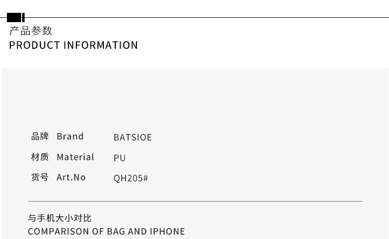This screenshot has width=389, height=239.
Task: Click the 产品参数 heading text
Action: 31,31
